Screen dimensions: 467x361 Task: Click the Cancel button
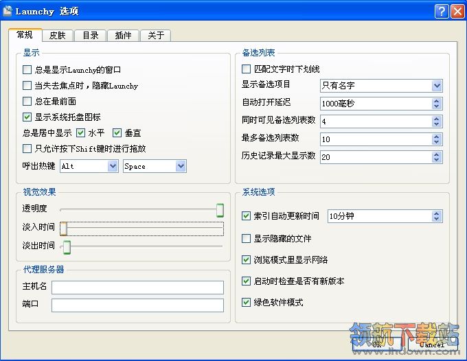click(x=433, y=345)
